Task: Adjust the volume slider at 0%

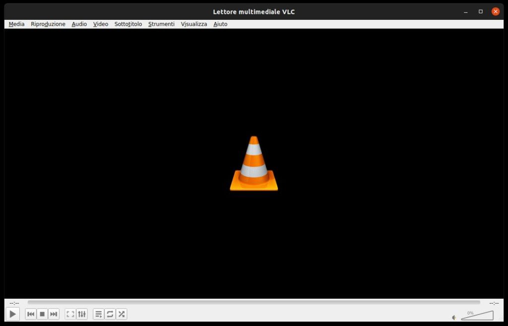Action: click(477, 315)
